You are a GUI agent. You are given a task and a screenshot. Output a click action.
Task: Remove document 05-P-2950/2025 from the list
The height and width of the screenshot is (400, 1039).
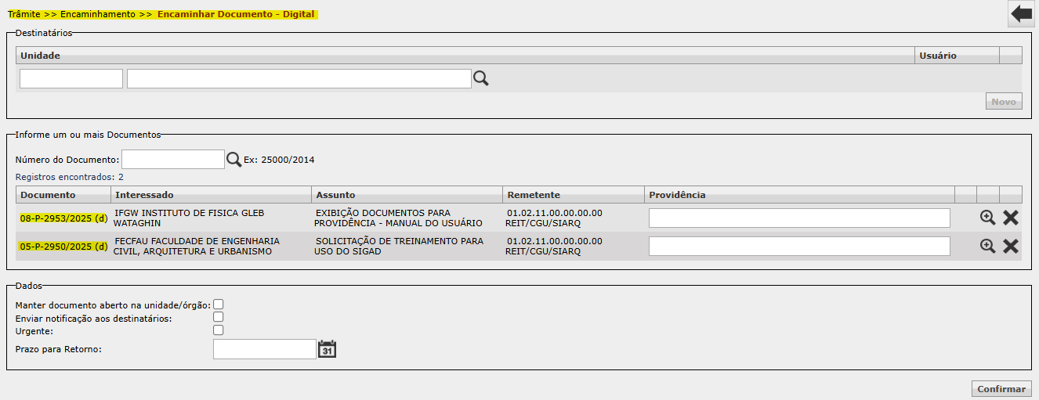[1011, 246]
